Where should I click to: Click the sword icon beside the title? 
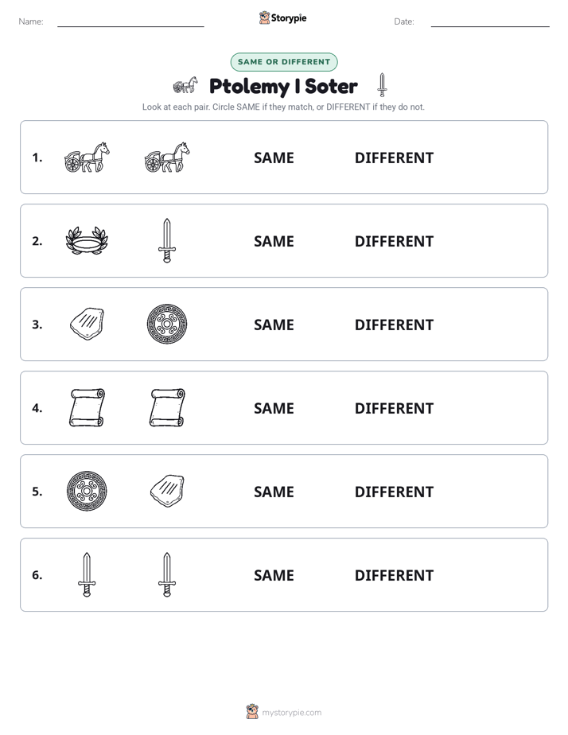(x=382, y=85)
